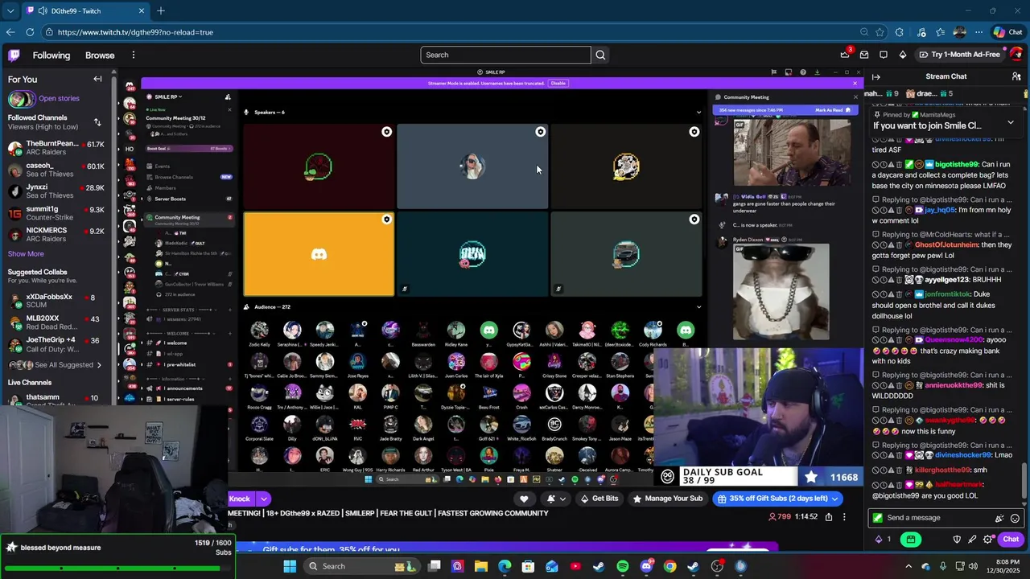The width and height of the screenshot is (1030, 579).
Task: Open Prime Loot crown icon
Action: tap(845, 55)
